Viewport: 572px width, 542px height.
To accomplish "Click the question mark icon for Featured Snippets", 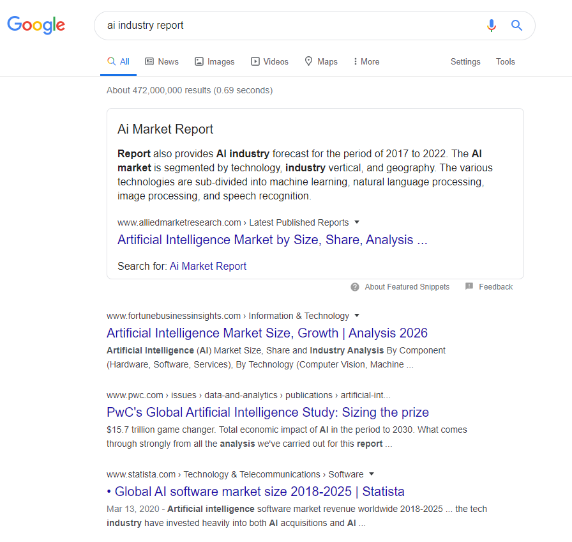I will (x=355, y=287).
